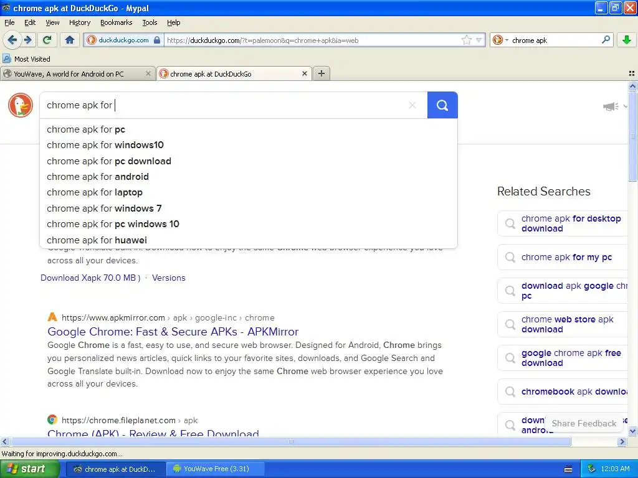Clear the search box with the X
This screenshot has height=478, width=638.
[x=412, y=105]
